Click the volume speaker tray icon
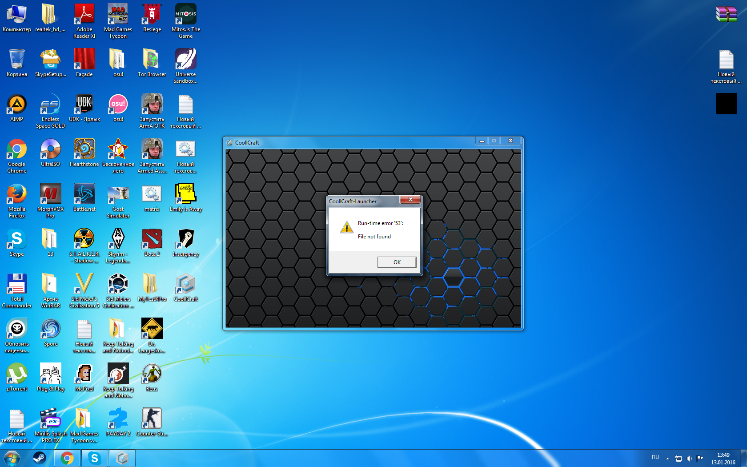The width and height of the screenshot is (747, 467). pos(689,458)
